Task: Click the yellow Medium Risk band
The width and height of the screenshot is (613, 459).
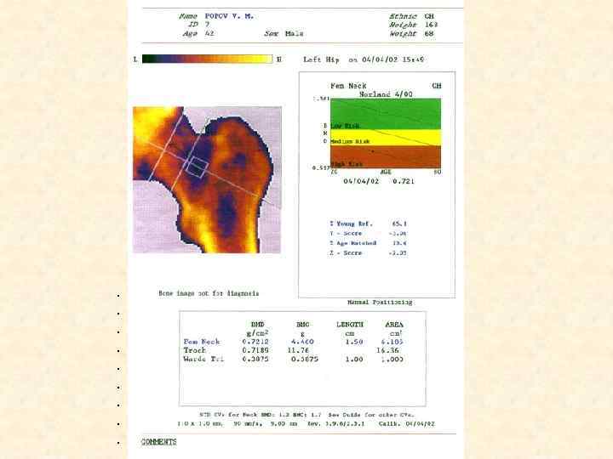Action: click(386, 138)
